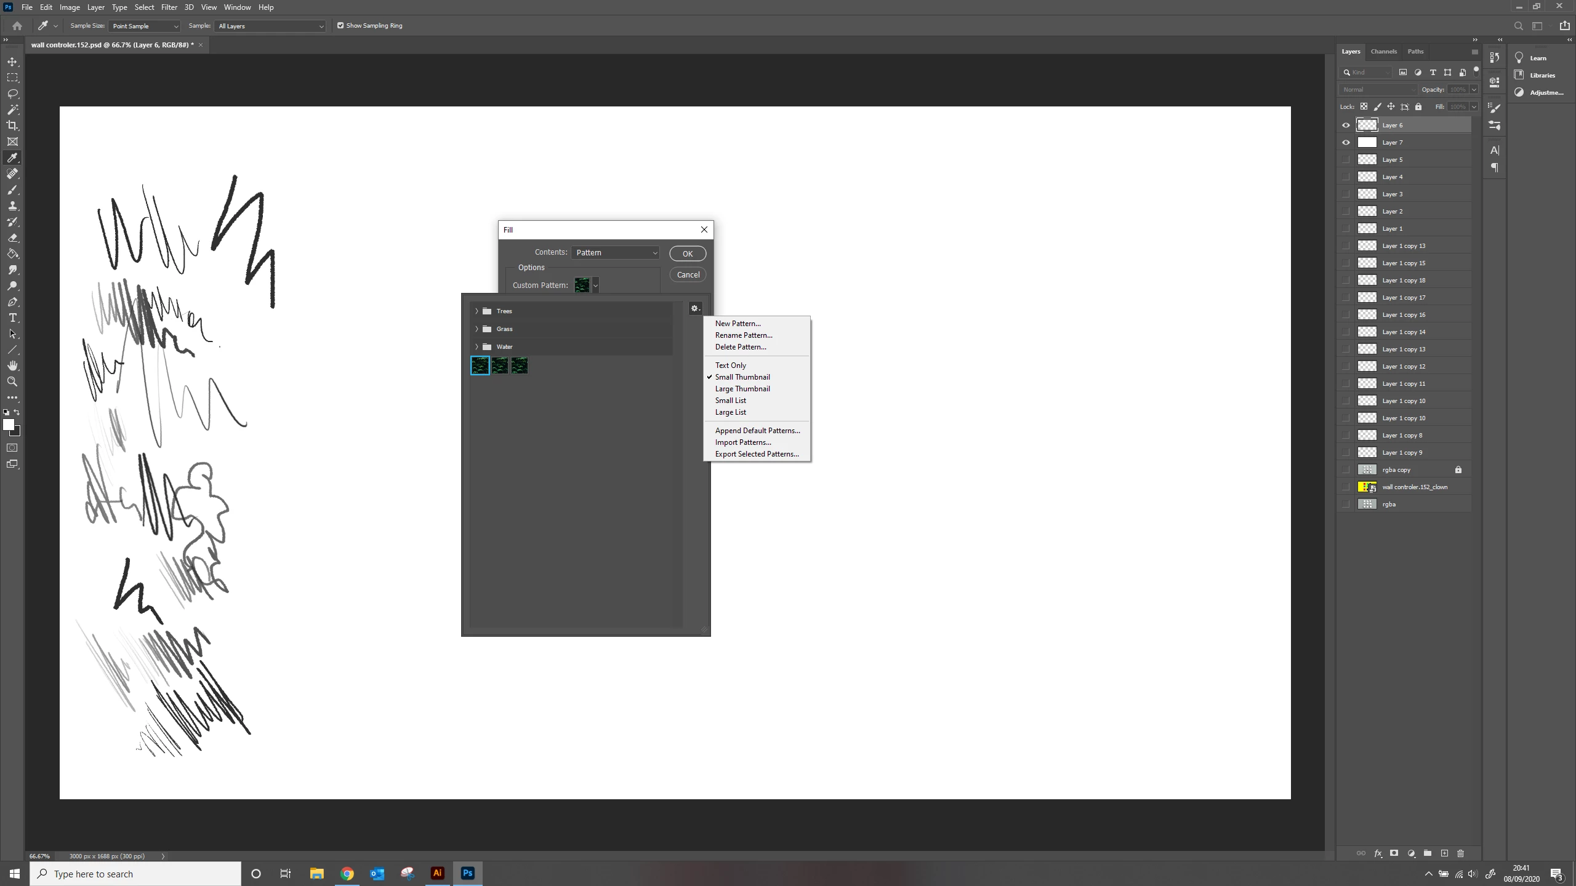This screenshot has height=886, width=1576.
Task: Click Cancel in the Fill dialog
Action: pos(688,275)
